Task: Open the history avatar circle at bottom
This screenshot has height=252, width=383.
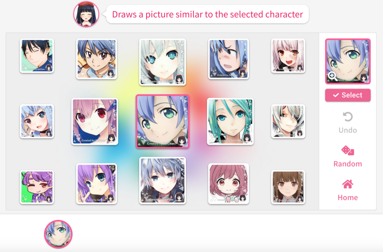Action: tap(58, 234)
